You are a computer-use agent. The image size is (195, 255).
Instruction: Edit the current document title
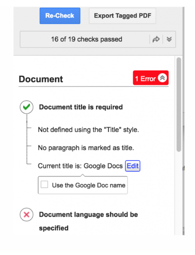point(133,166)
